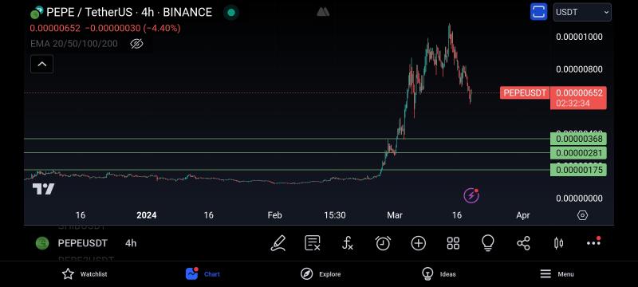Switch to the Watchlist tab
Screen dimensions: 638x287
[x=85, y=274]
